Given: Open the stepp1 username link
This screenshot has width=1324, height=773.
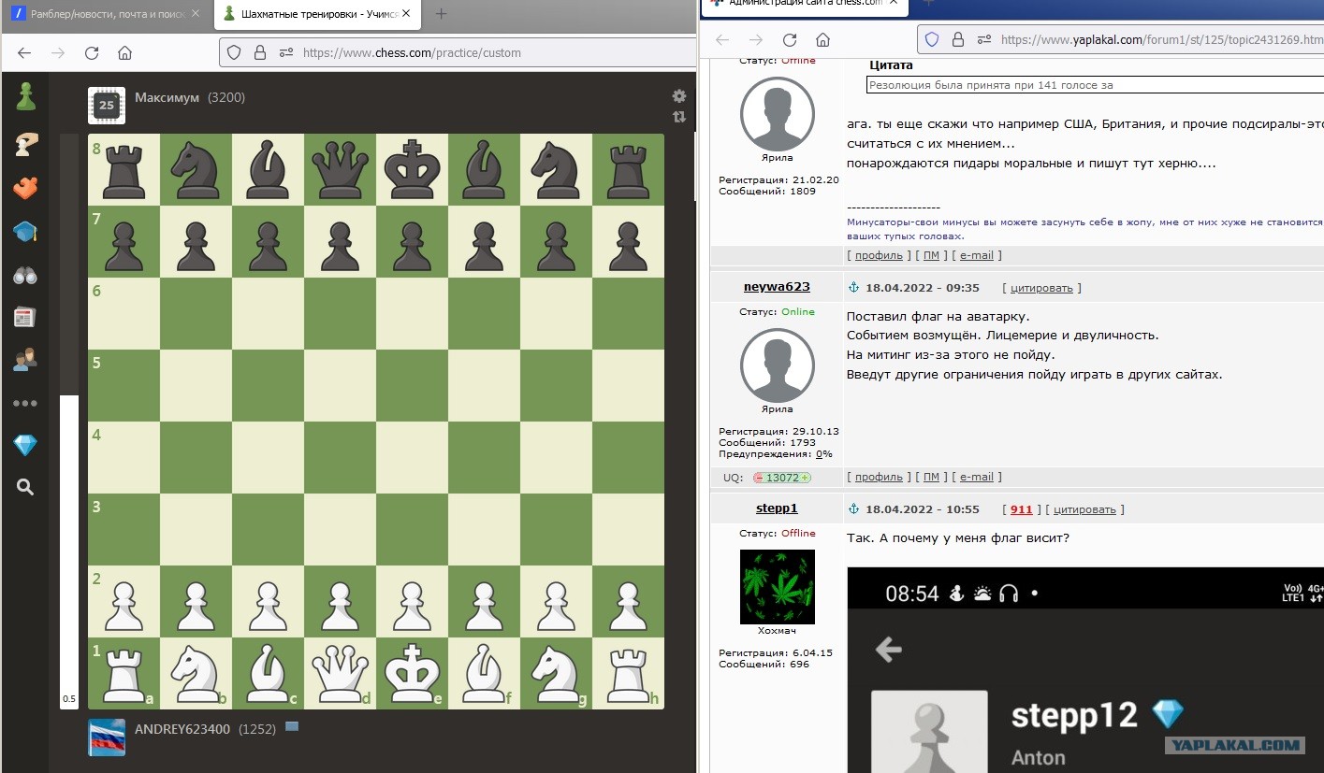Looking at the screenshot, I should point(777,508).
